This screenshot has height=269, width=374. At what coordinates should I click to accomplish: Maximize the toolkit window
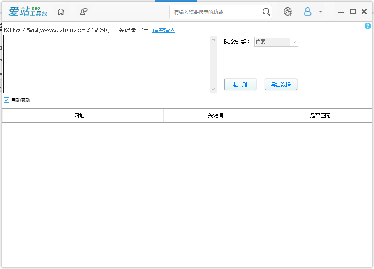(x=352, y=12)
